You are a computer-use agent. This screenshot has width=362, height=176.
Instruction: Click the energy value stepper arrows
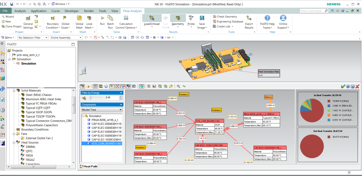click(121, 98)
